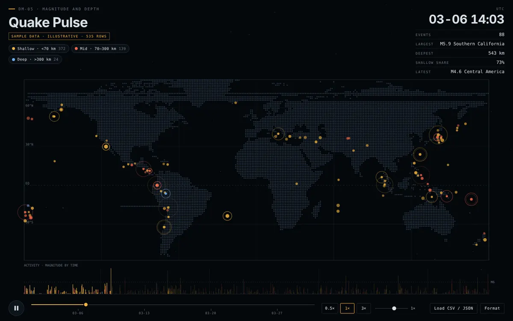Click the 60°N latitude label

29,105
